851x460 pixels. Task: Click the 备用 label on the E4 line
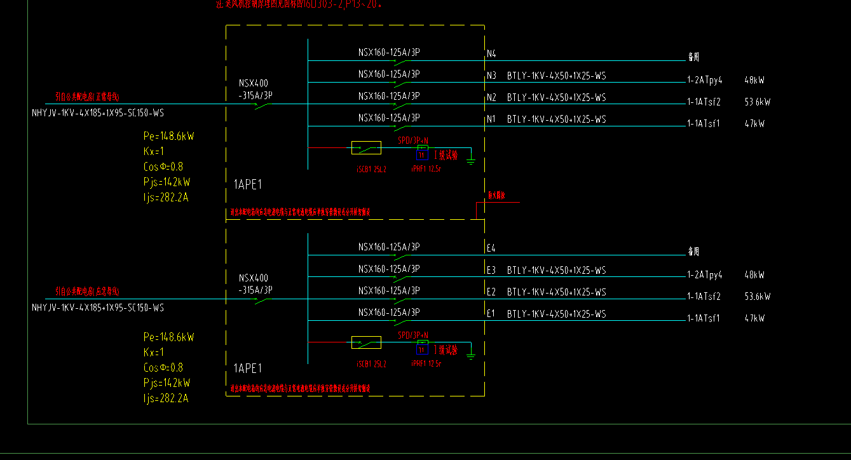(x=693, y=252)
